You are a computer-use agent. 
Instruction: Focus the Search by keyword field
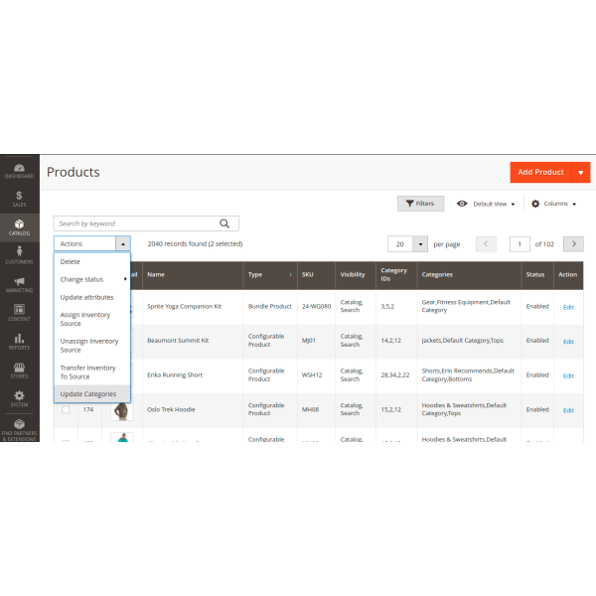point(134,223)
